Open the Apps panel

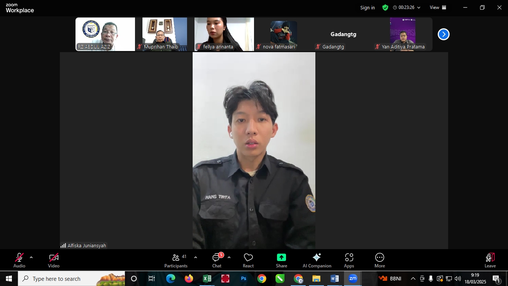tap(349, 260)
